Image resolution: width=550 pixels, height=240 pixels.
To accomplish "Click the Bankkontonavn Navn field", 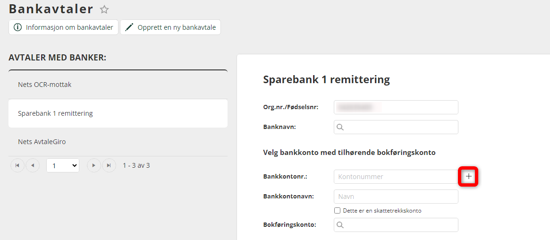I will 396,197.
